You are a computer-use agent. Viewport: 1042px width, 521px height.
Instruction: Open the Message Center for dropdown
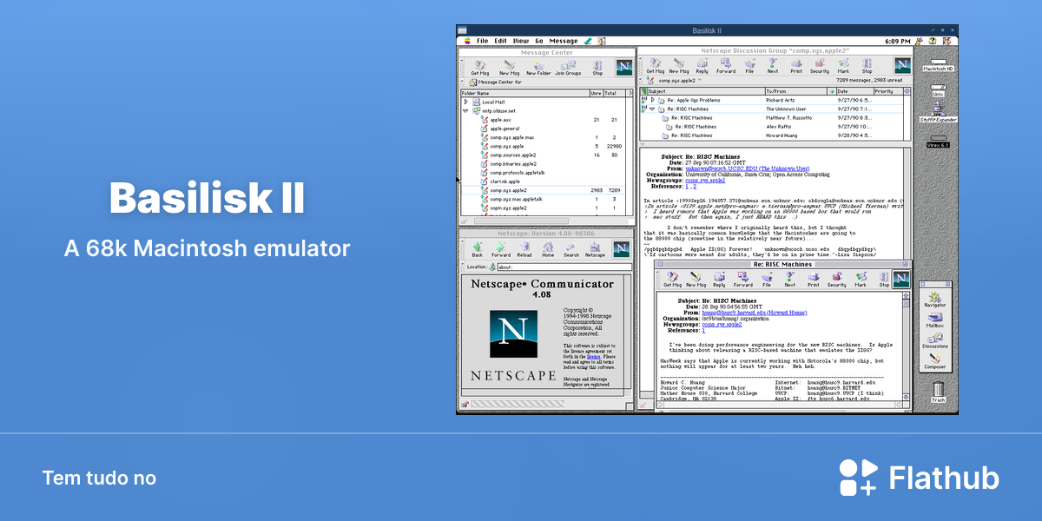[x=495, y=82]
